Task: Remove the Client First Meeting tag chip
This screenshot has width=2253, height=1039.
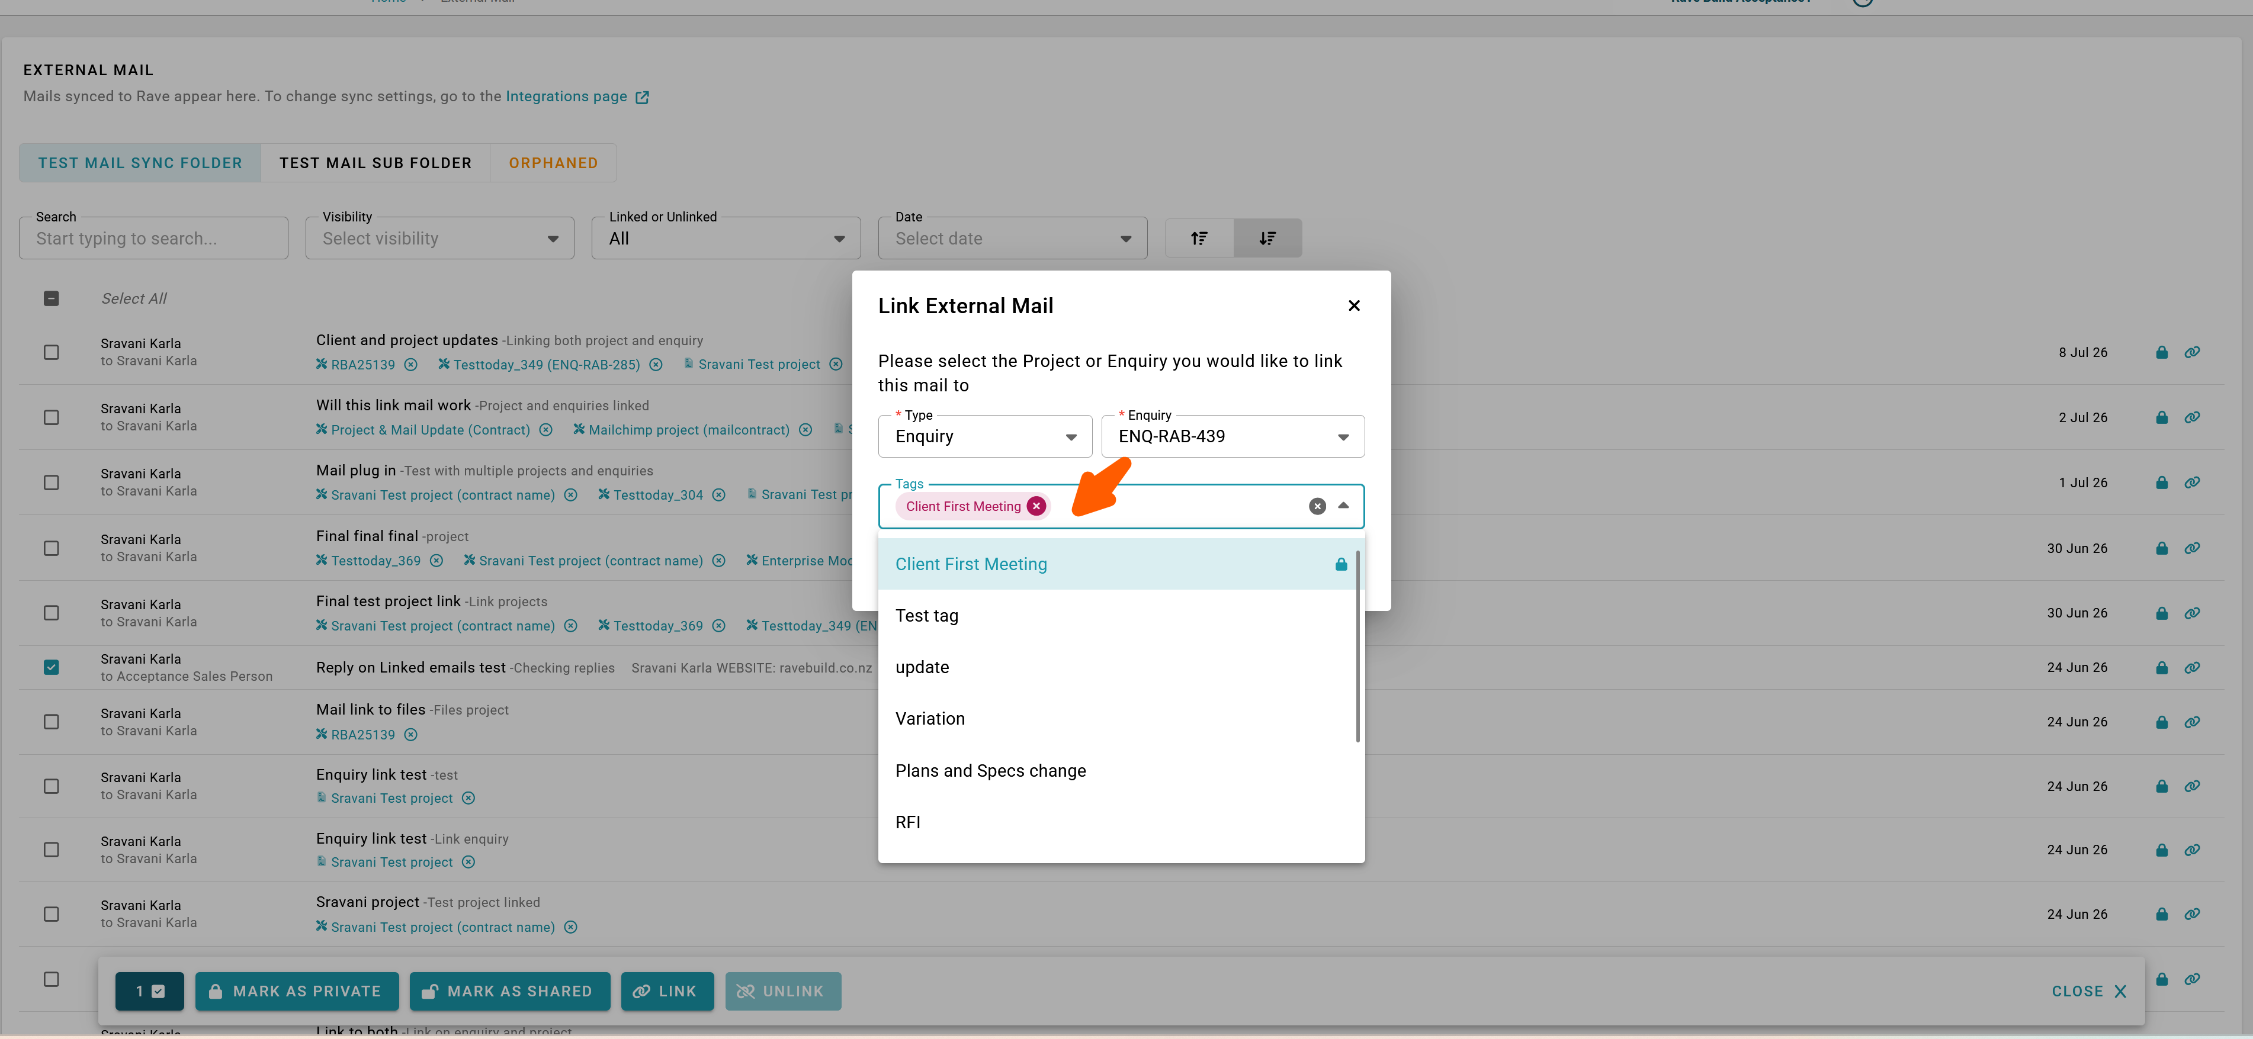Action: (1036, 506)
